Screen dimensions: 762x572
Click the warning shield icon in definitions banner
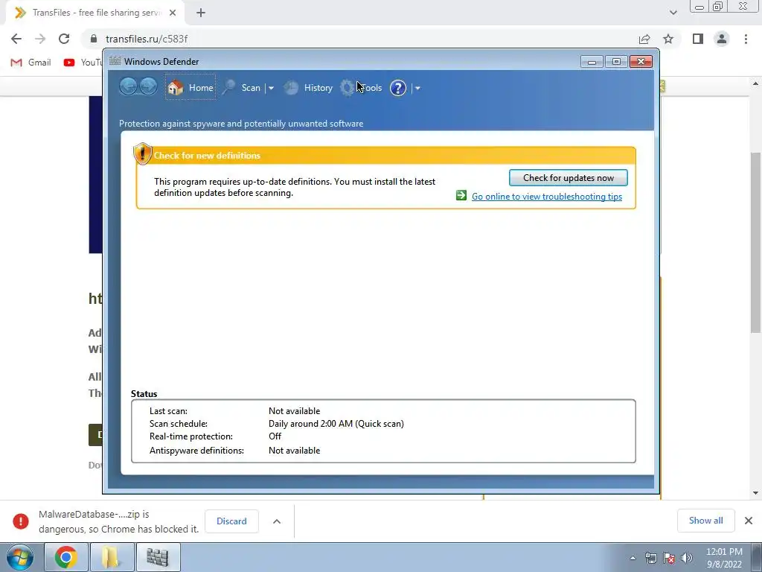[142, 153]
